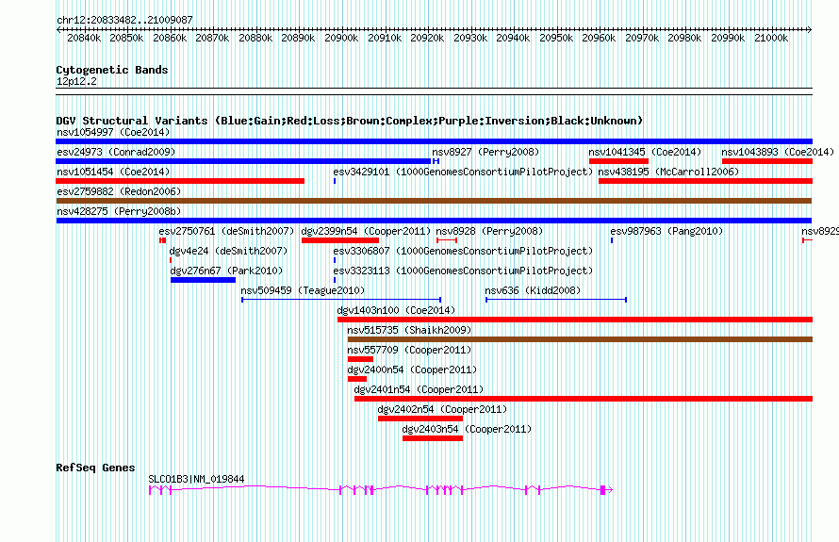Select the esv24973 (Conrad2009) variant bar
The width and height of the screenshot is (839, 542).
click(243, 161)
